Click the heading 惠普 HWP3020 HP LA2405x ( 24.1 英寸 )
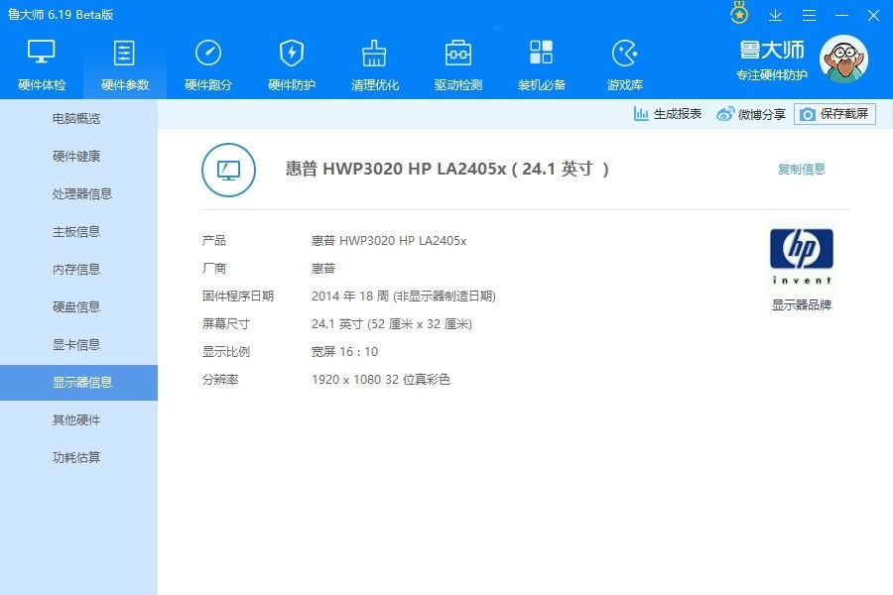 (x=447, y=170)
